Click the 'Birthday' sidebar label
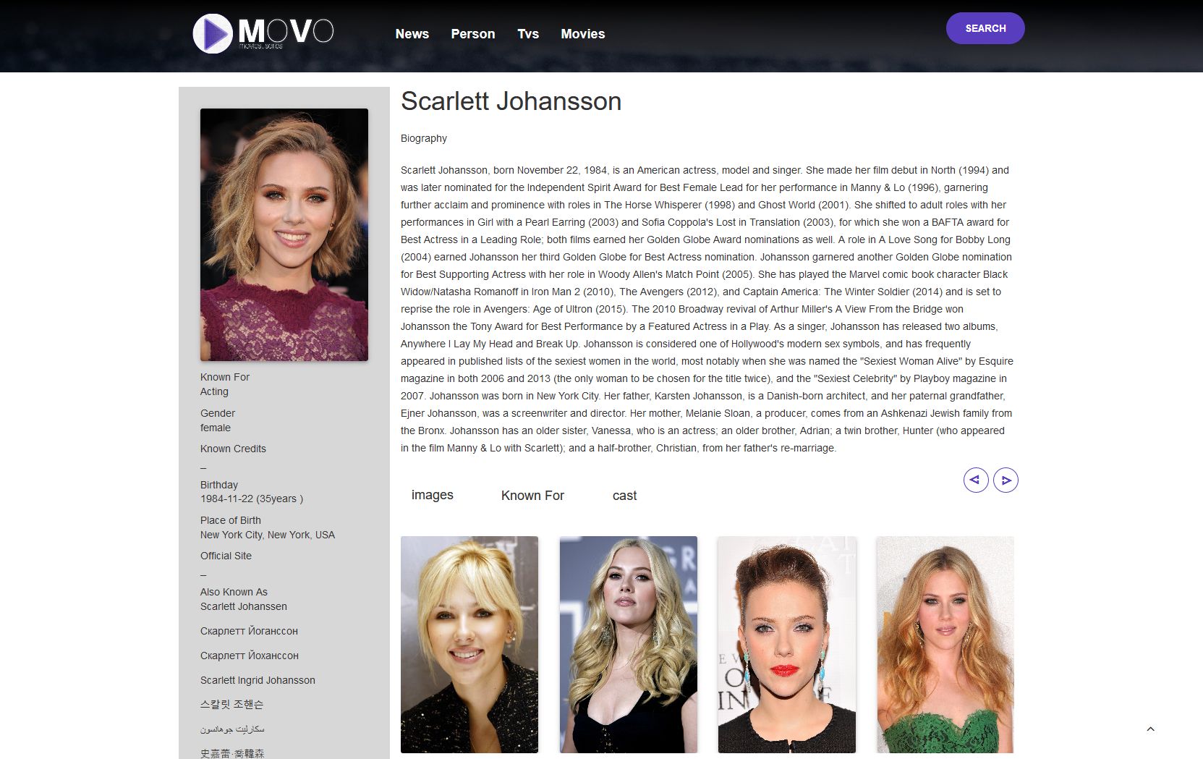 pos(219,485)
